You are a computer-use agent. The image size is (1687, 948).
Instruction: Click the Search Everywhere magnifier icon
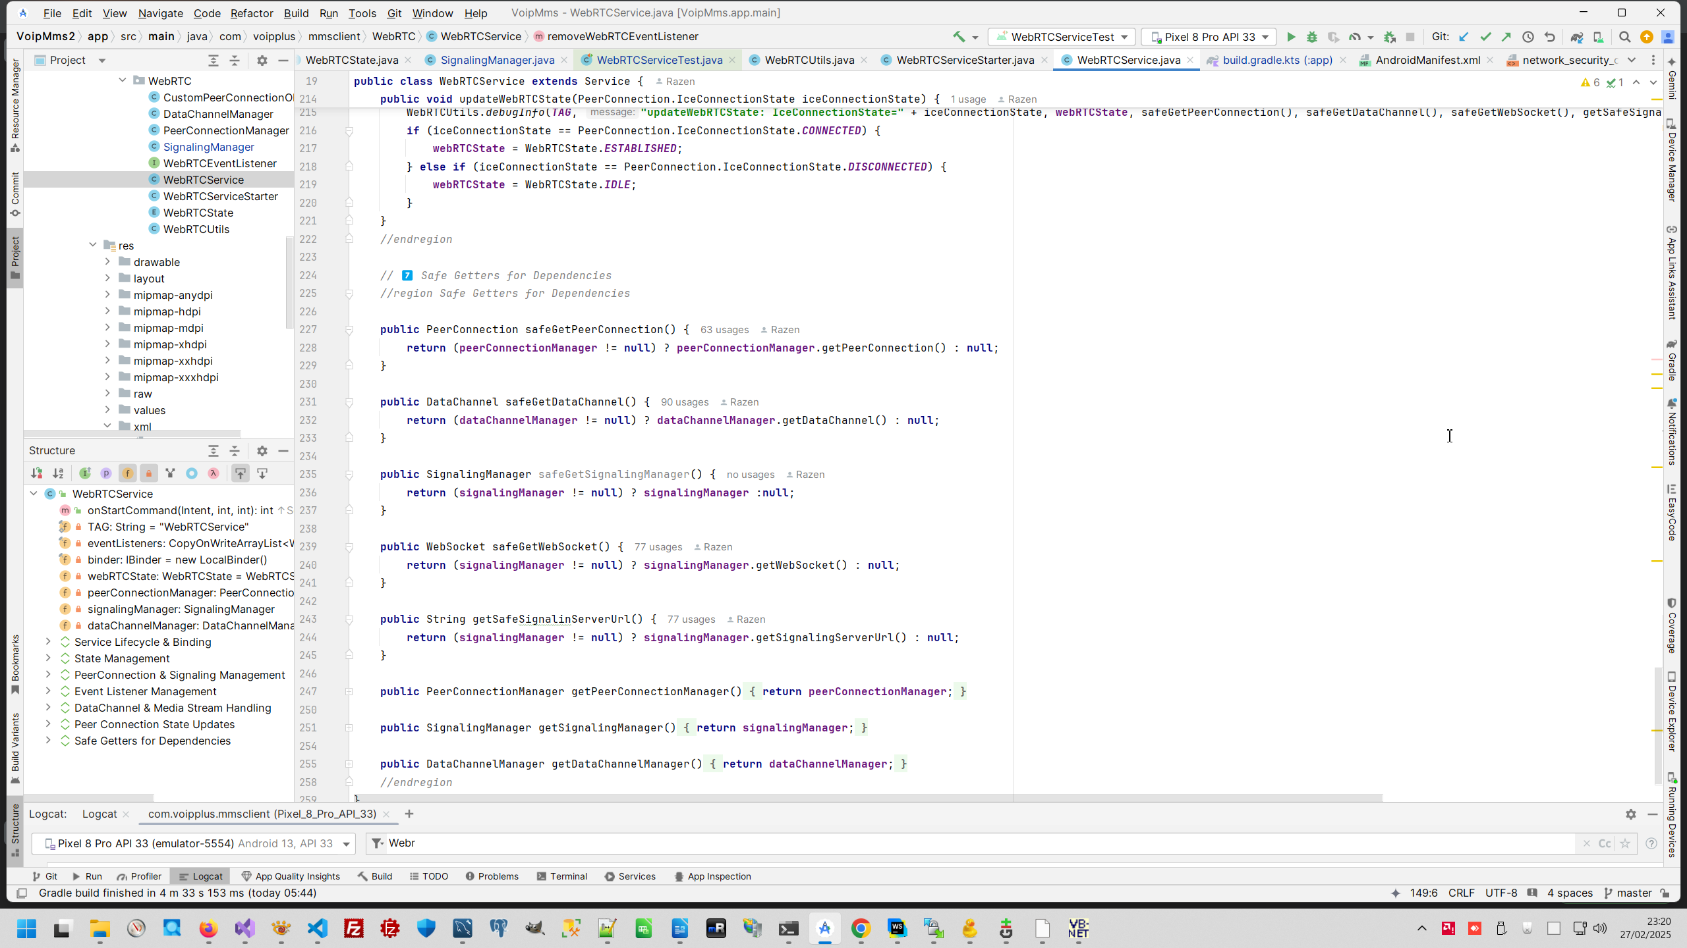(x=1624, y=37)
